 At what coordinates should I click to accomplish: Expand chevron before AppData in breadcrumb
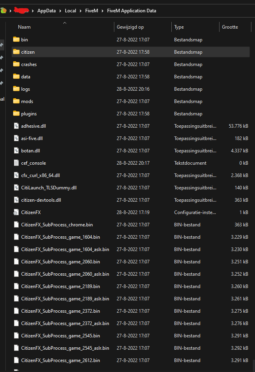click(x=33, y=11)
